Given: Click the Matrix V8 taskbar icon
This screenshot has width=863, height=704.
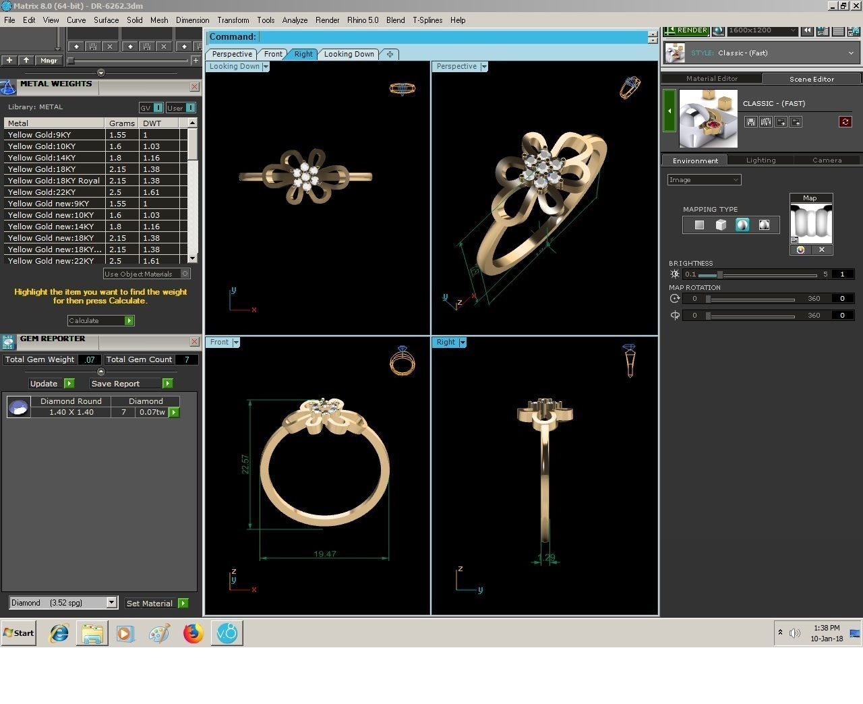Looking at the screenshot, I should (x=227, y=633).
